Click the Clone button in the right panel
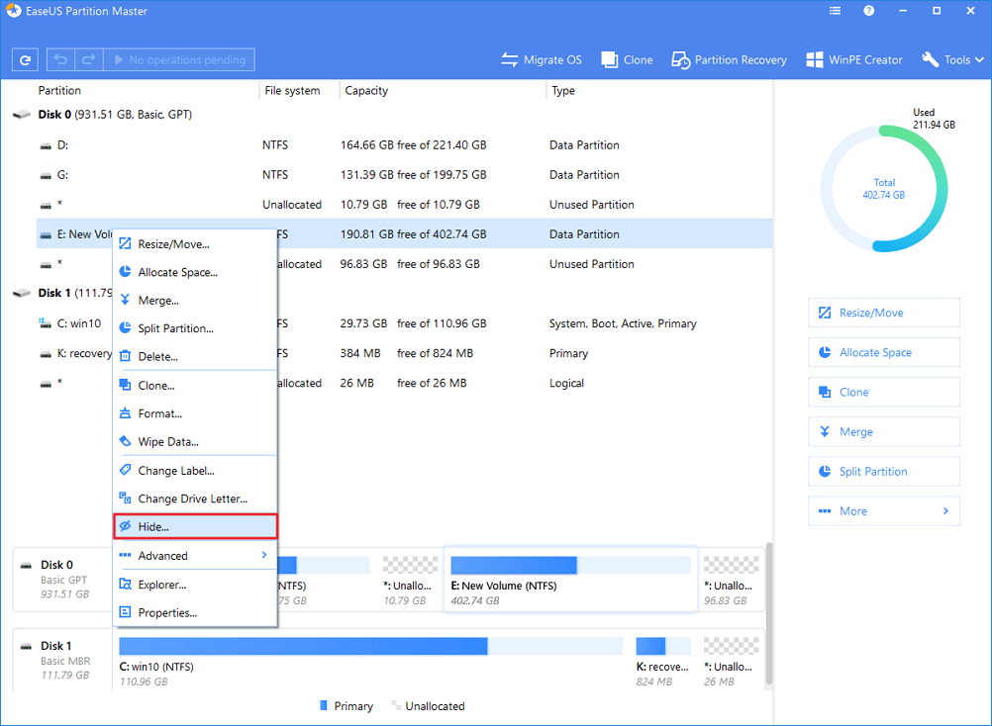The image size is (992, 726). pos(884,393)
